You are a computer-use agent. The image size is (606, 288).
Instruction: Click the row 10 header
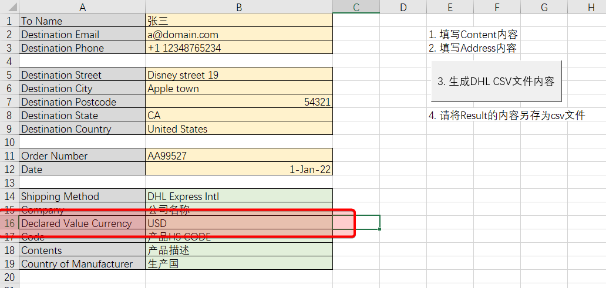click(9, 143)
